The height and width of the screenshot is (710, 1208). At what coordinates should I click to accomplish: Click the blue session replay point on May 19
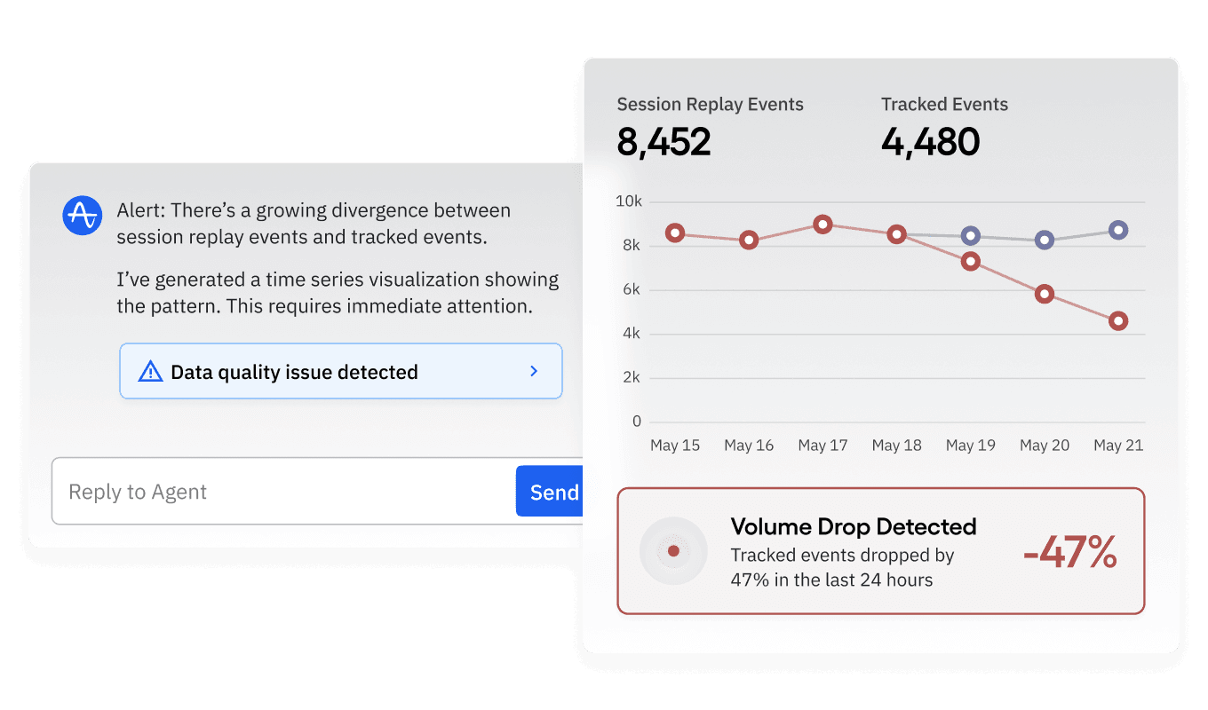point(971,236)
